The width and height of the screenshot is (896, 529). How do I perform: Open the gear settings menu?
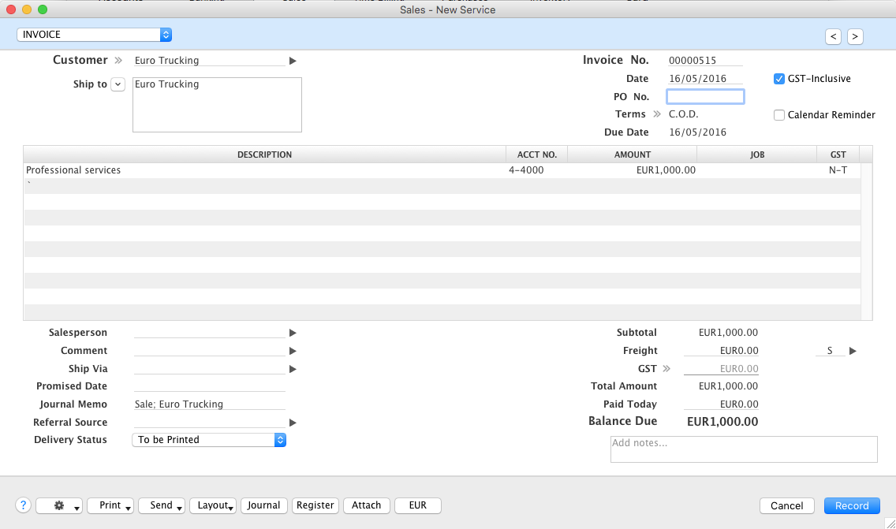click(x=59, y=505)
